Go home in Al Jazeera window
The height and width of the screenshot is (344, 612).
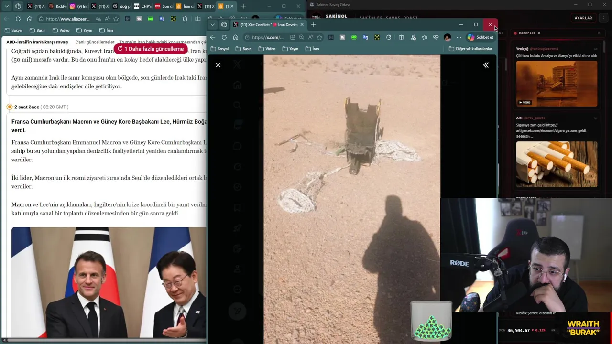[30, 19]
